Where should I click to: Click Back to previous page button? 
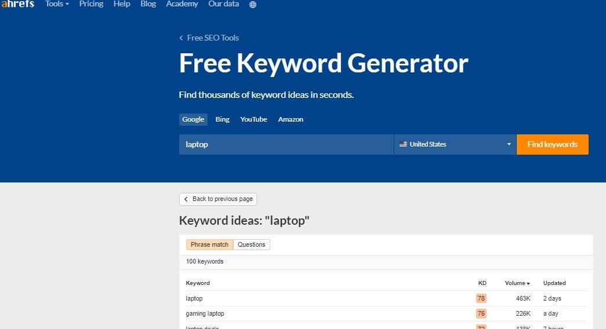218,199
